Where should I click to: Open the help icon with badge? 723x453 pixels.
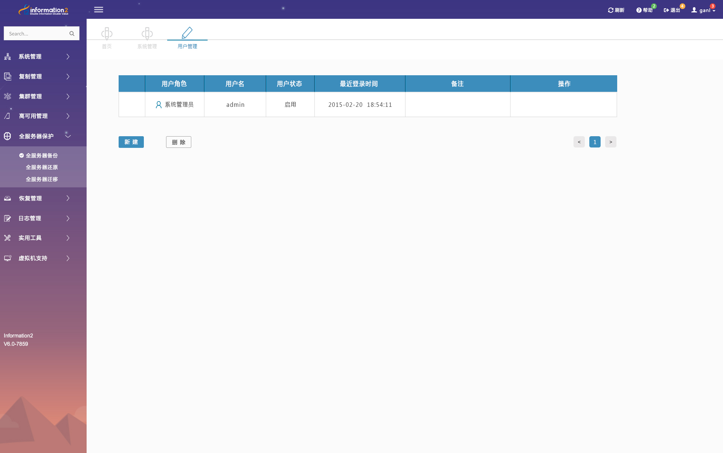pyautogui.click(x=639, y=10)
